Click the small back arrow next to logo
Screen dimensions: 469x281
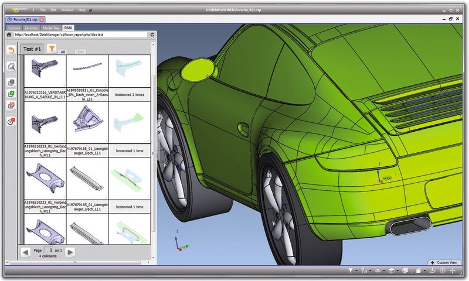33,10
